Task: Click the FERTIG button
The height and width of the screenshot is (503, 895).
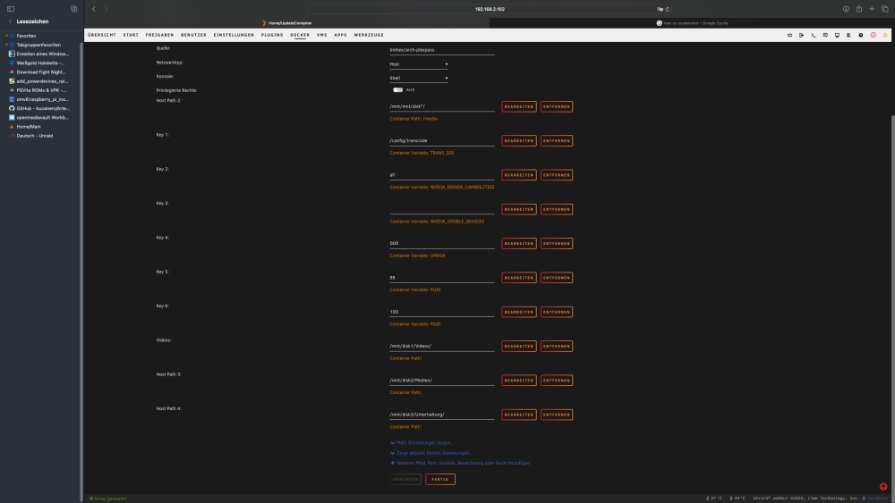Action: 440,479
